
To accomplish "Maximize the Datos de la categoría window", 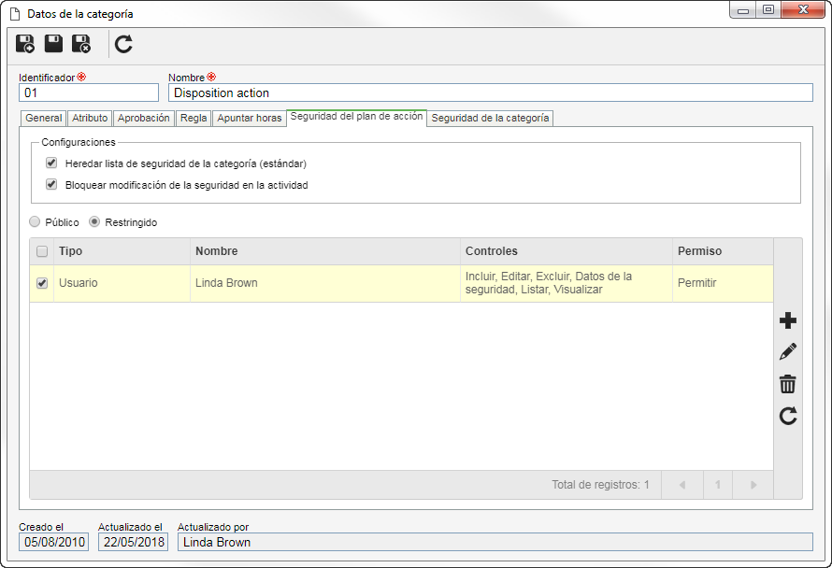I will (767, 10).
